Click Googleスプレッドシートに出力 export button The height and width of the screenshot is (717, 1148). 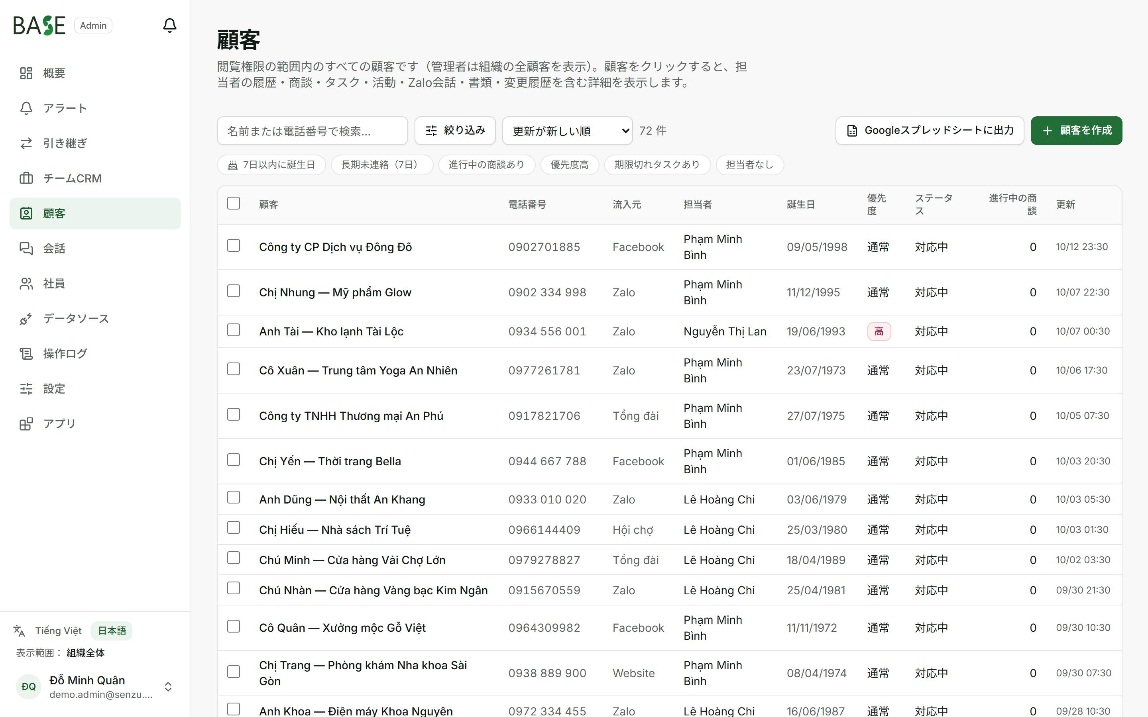[x=929, y=130]
